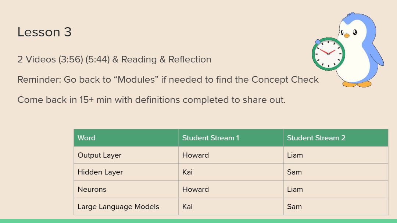Image resolution: width=397 pixels, height=223 pixels.
Task: Click the "Large Language Models" table cell
Action: click(x=126, y=207)
